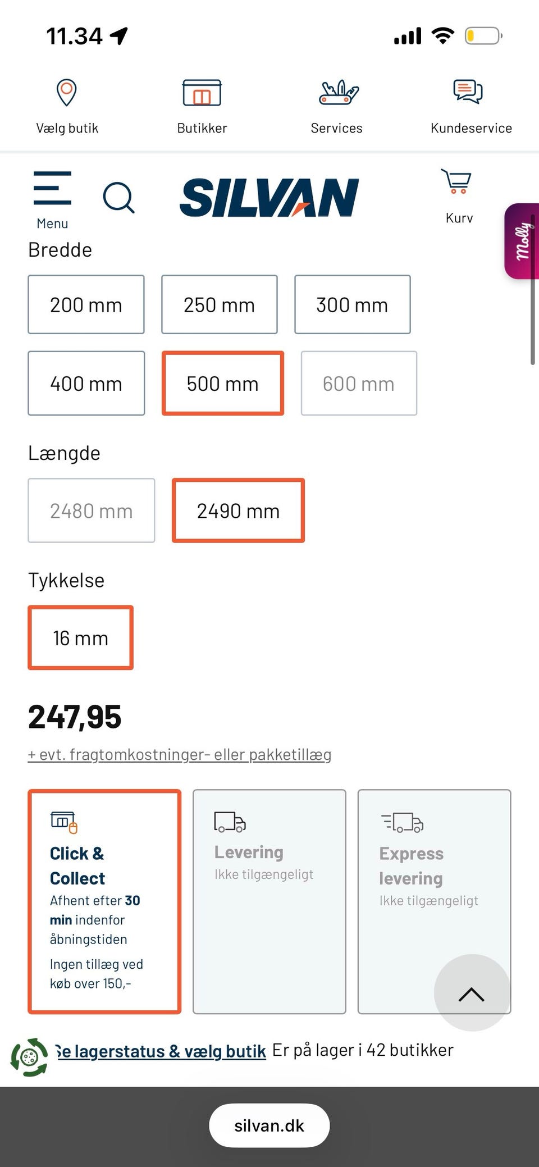Viewport: 539px width, 1167px height.
Task: Pick the 250 mm width
Action: point(219,305)
